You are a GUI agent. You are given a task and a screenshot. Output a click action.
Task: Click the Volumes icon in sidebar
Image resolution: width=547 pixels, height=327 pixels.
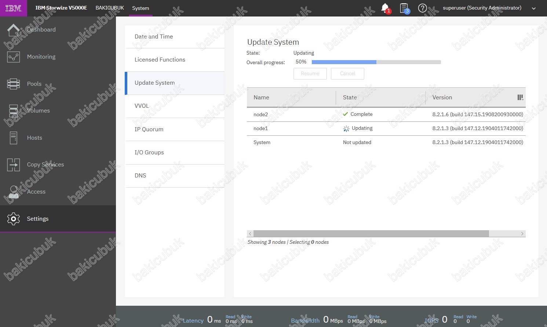point(14,111)
